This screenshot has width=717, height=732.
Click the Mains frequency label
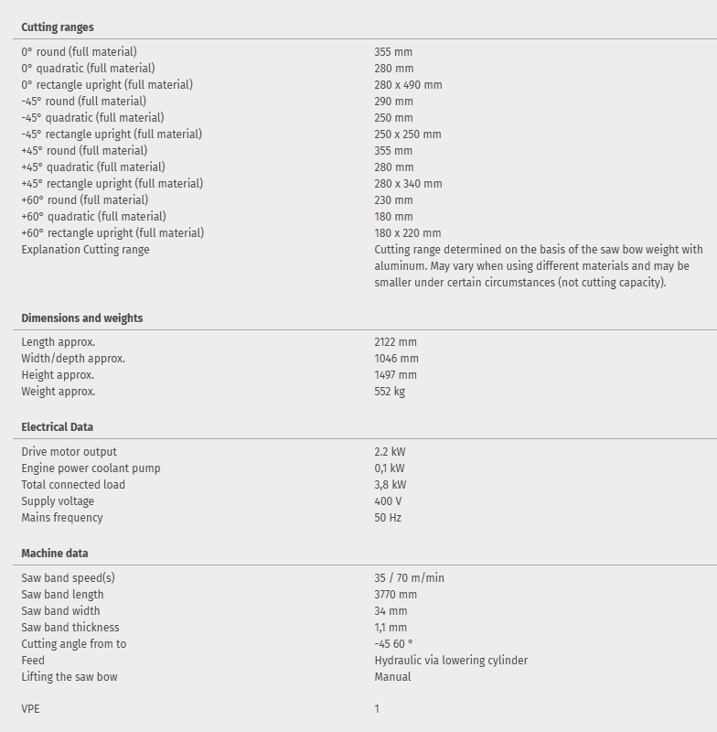click(x=62, y=518)
